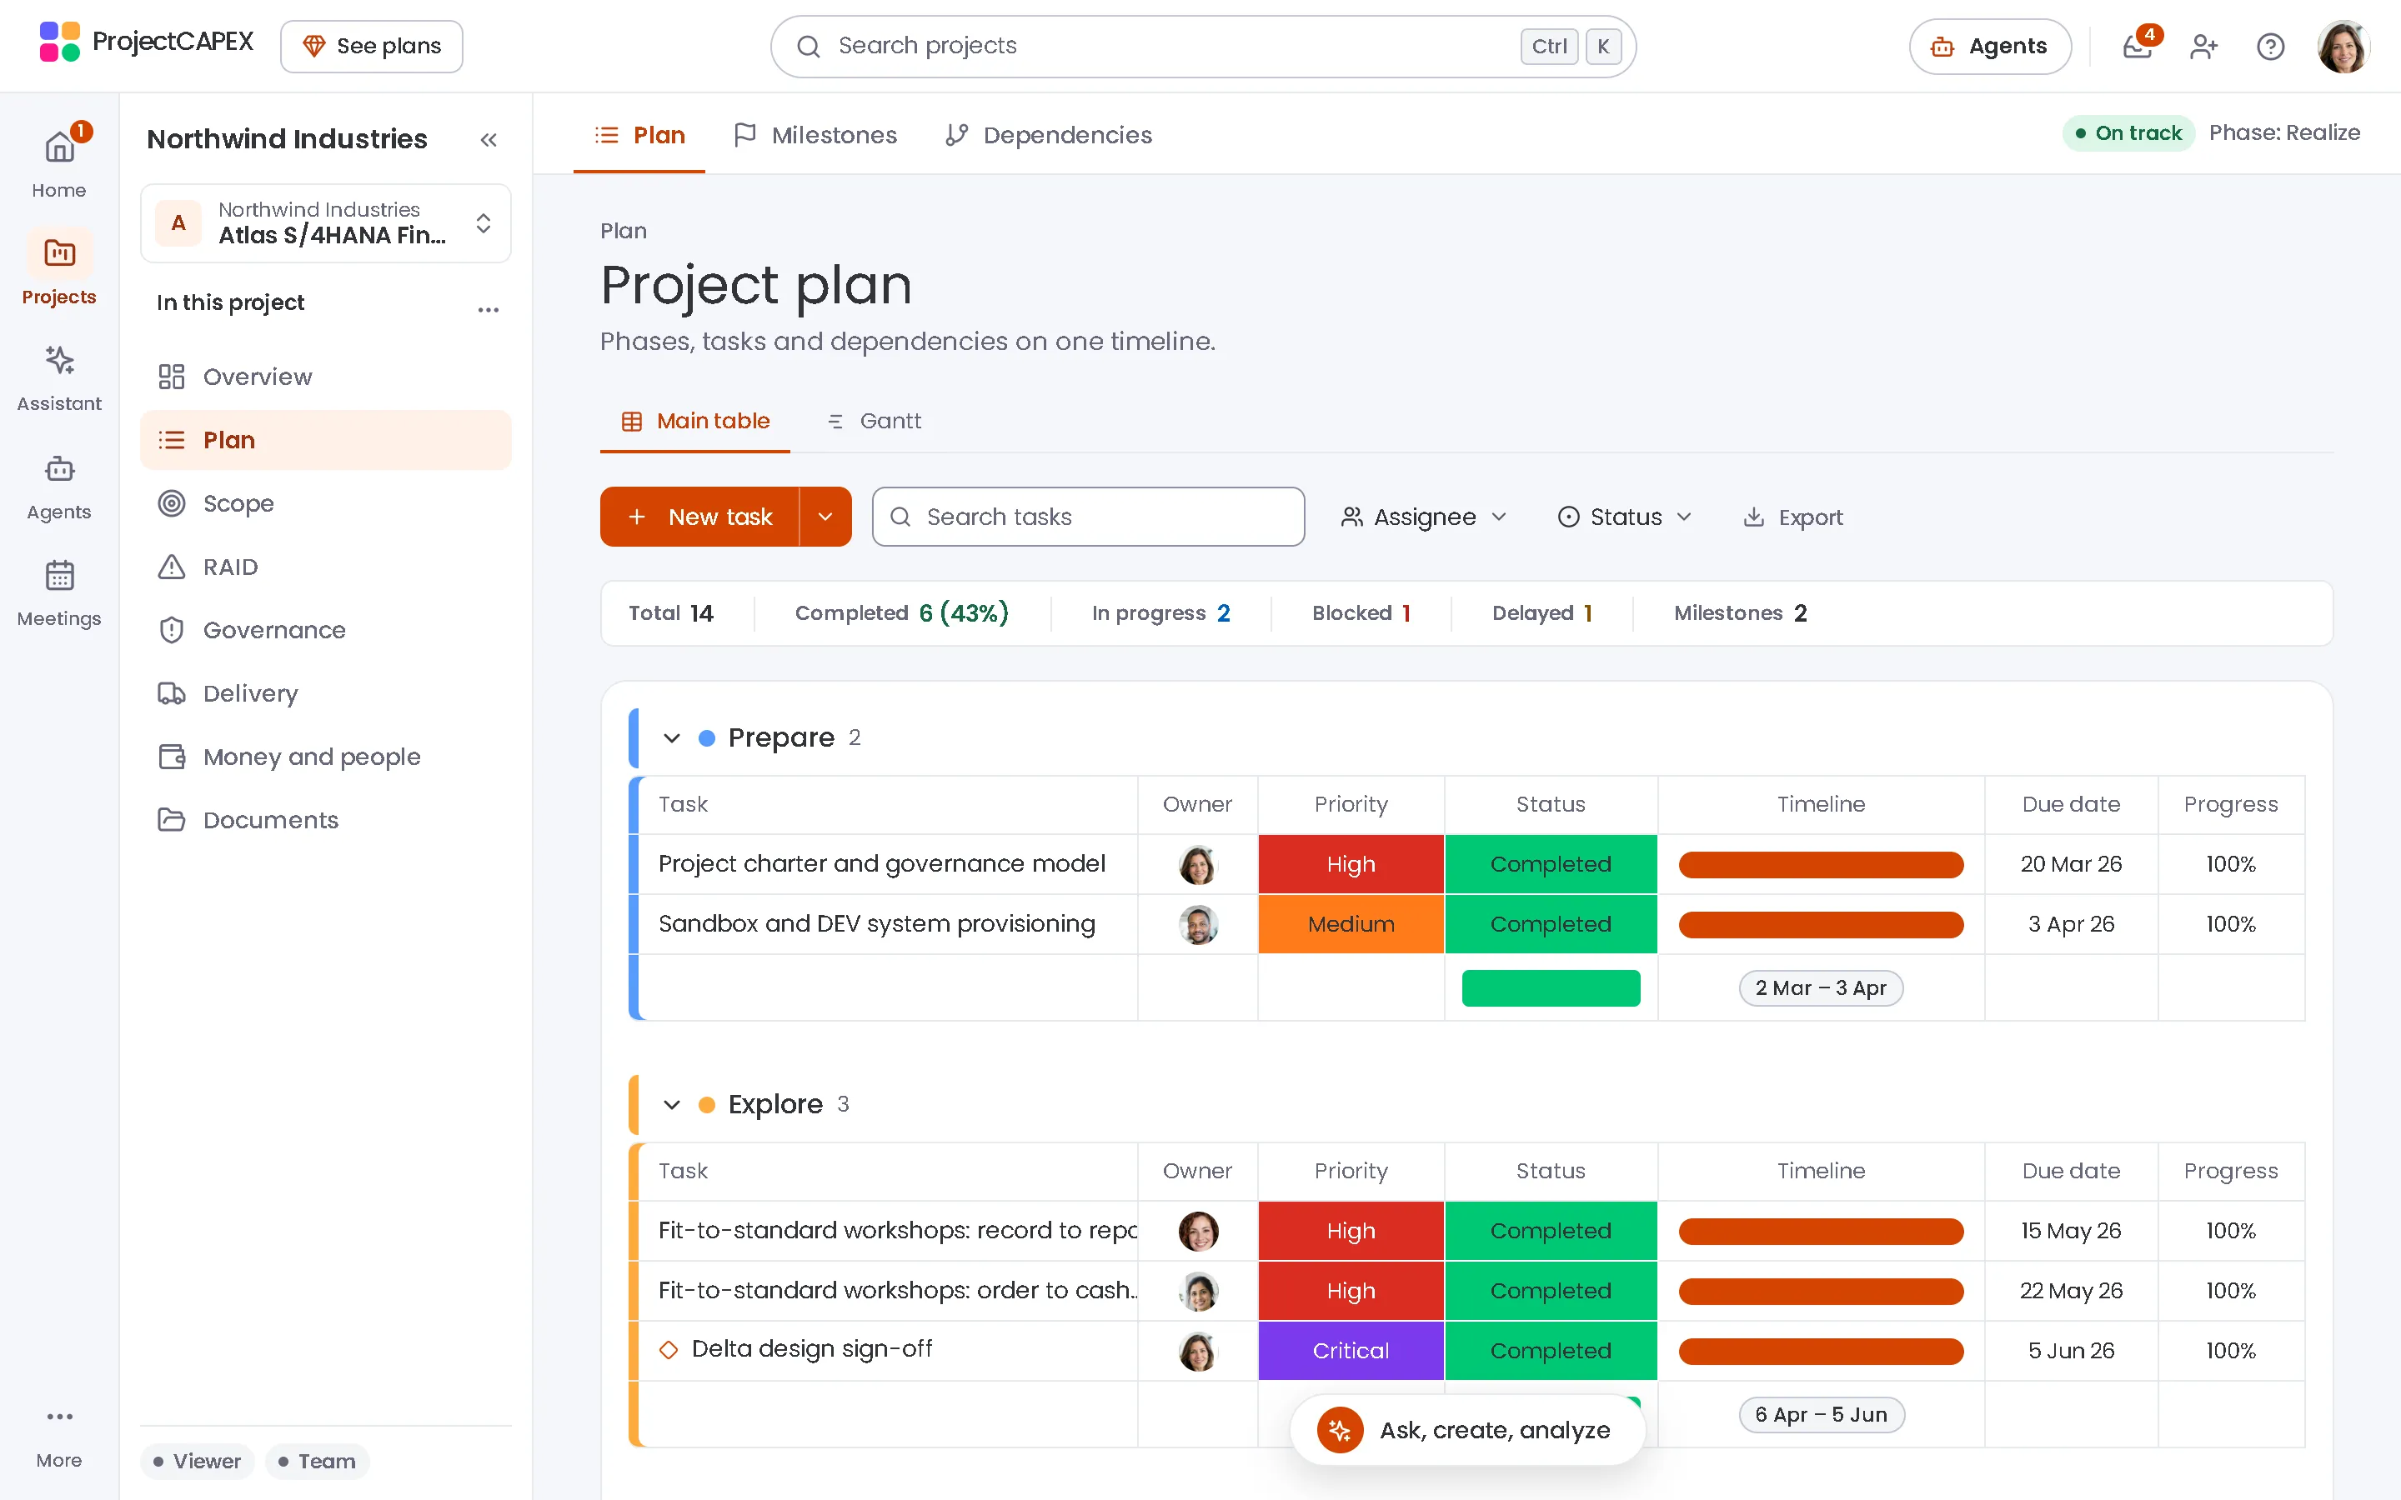Click the Ask, create, analyze sparkle icon
This screenshot has height=1500, width=2401.
coord(1340,1431)
